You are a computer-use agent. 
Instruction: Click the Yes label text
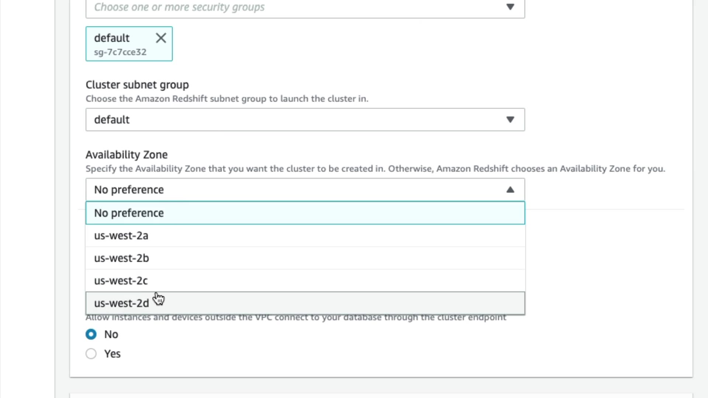pyautogui.click(x=112, y=354)
